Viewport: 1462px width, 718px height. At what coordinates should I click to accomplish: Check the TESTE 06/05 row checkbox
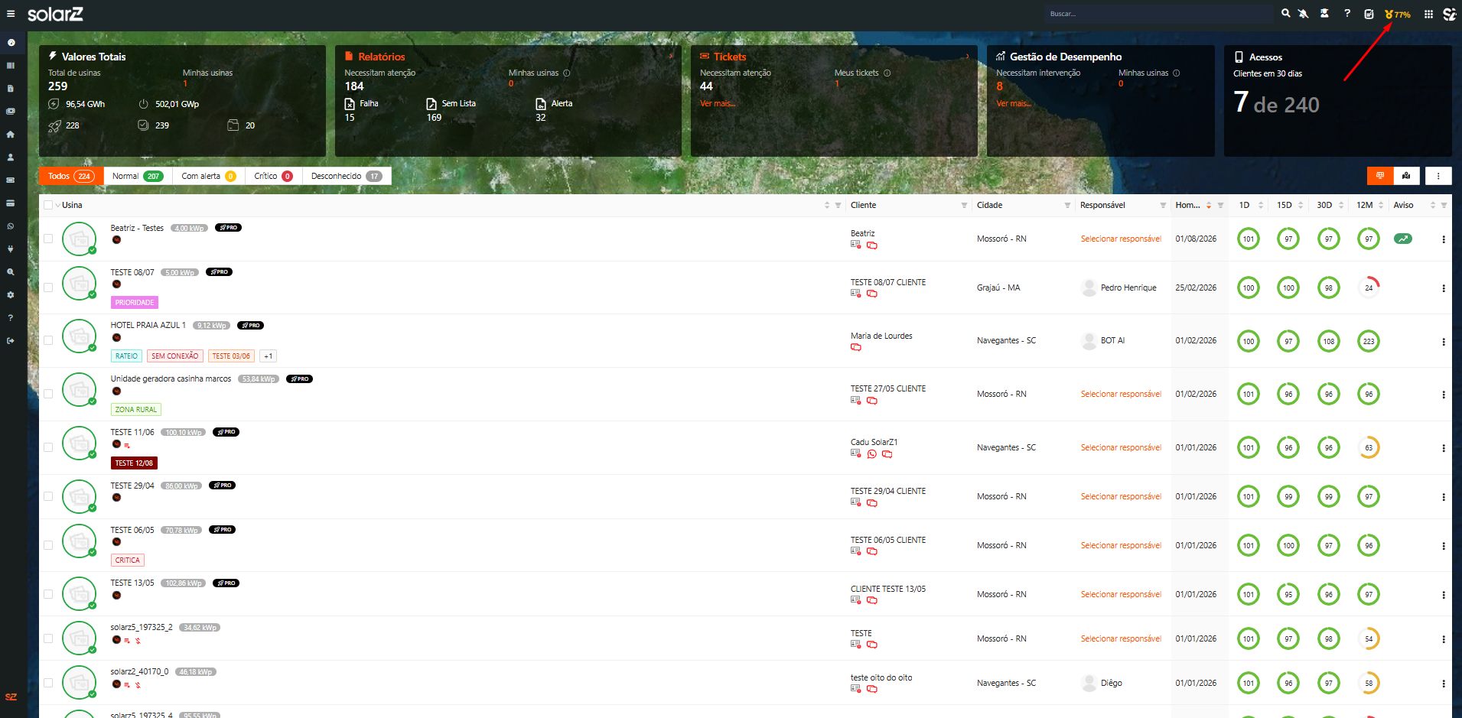coord(48,545)
